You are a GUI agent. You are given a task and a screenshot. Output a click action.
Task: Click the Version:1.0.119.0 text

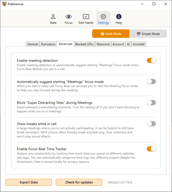tap(120, 182)
